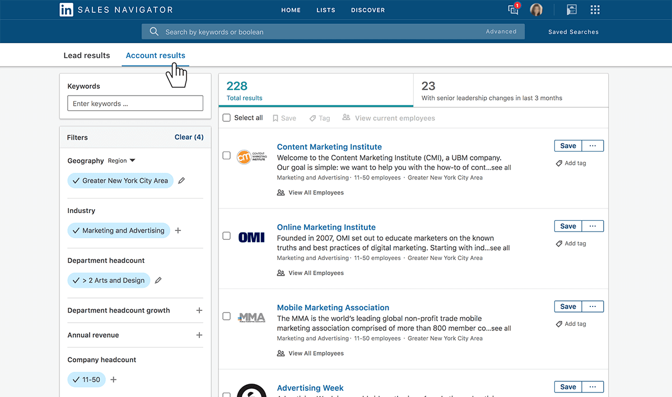
Task: Open the LinkedIn Sales Navigator logo
Action: [x=116, y=10]
